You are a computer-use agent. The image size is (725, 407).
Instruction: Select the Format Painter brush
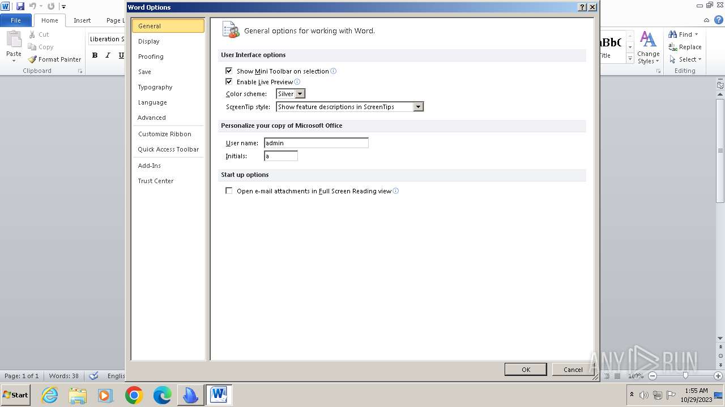54,59
